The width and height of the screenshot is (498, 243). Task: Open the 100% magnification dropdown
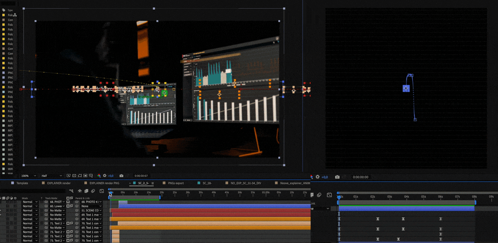(28, 176)
